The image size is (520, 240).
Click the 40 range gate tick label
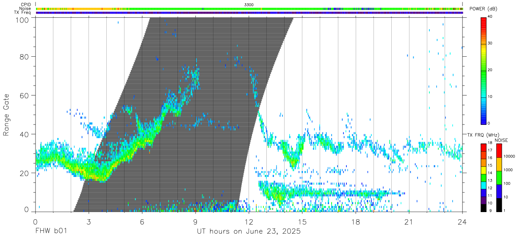point(25,134)
